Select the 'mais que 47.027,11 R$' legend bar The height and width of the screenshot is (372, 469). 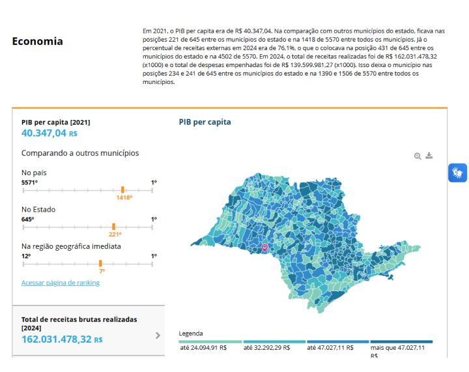coord(401,341)
